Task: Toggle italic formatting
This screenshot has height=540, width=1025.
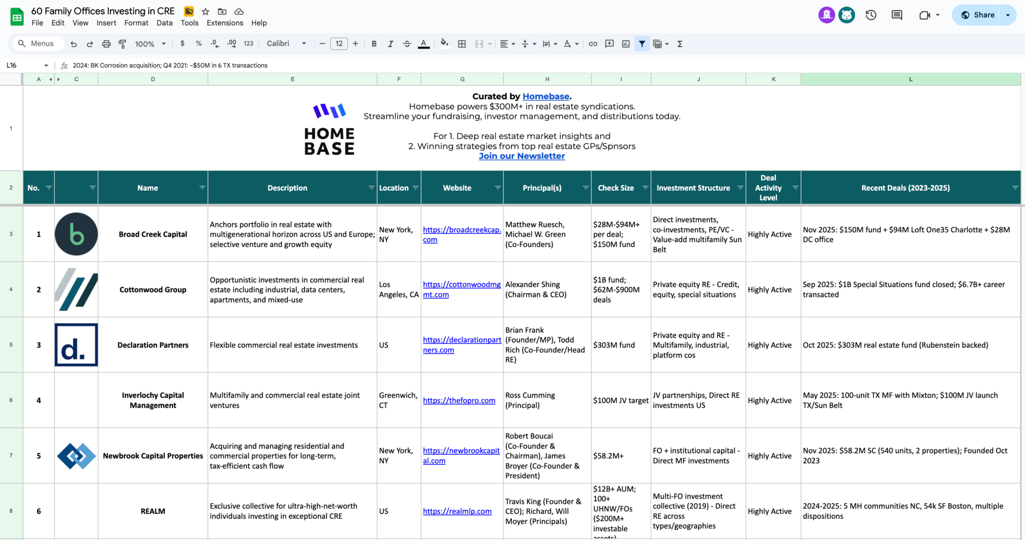Action: [x=390, y=44]
